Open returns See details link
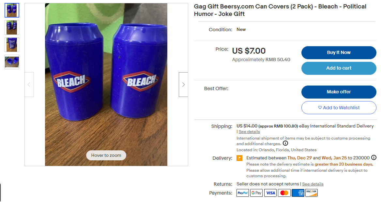381x202 pixels. [313, 184]
